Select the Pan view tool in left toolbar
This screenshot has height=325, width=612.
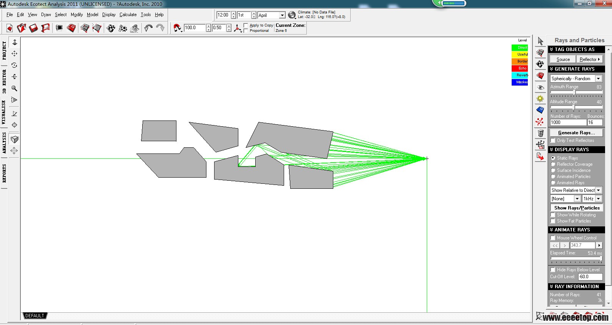pos(15,54)
